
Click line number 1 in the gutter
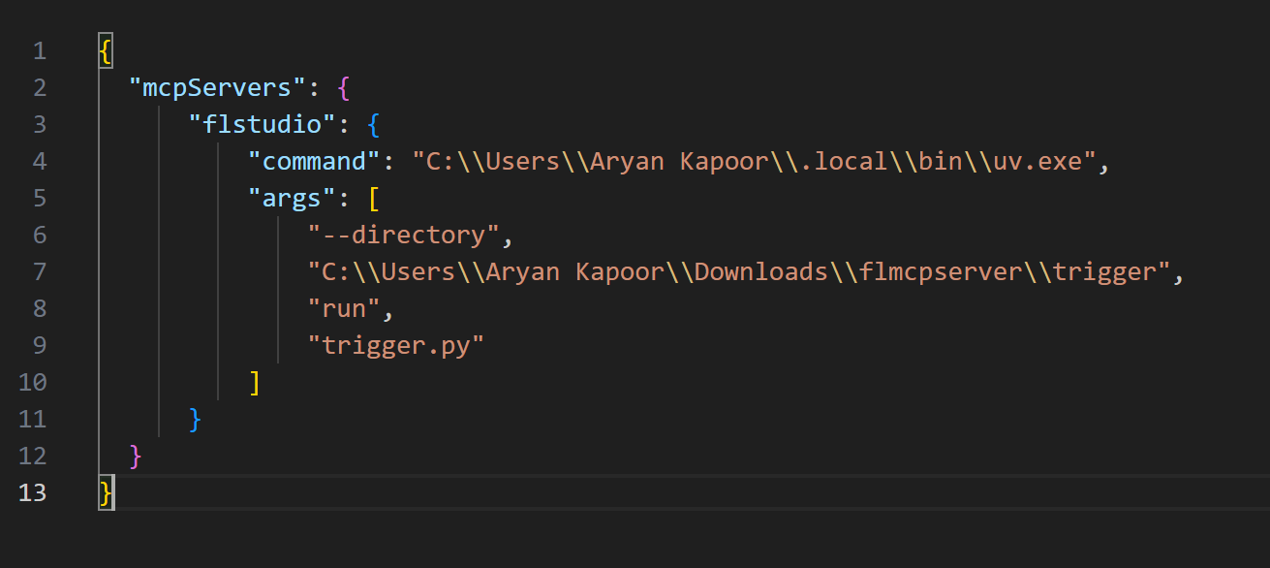click(39, 50)
